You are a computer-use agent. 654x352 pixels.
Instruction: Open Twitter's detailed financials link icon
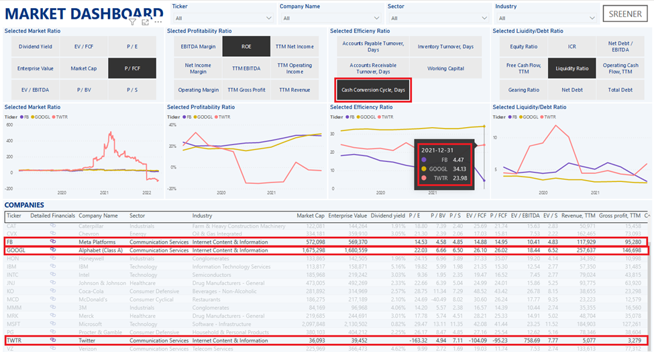(x=53, y=341)
